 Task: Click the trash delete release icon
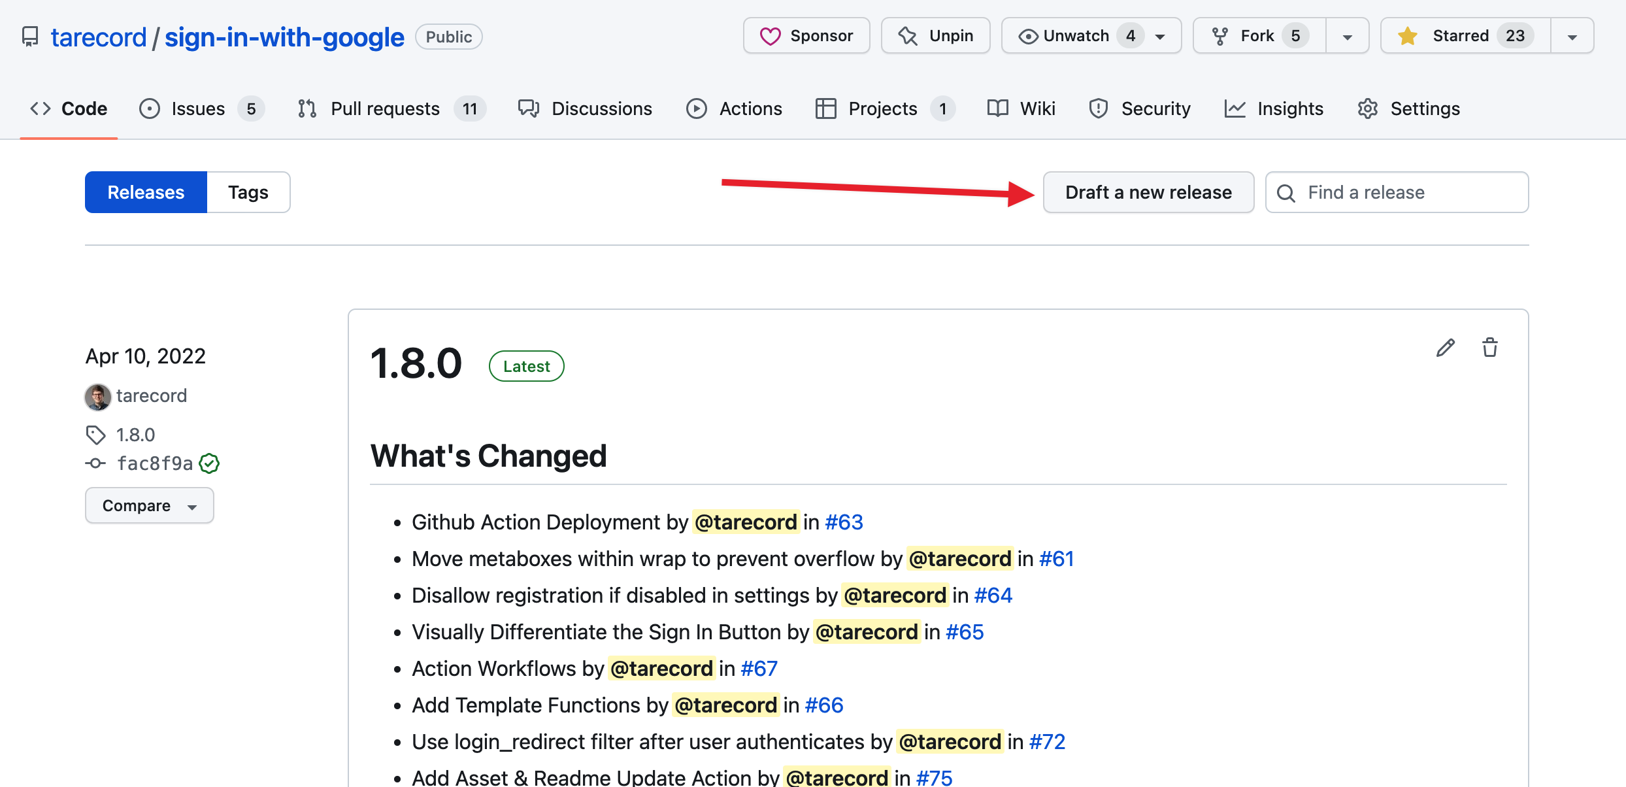click(x=1489, y=348)
